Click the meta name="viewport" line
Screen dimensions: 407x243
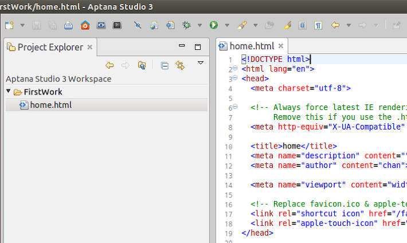(328, 185)
